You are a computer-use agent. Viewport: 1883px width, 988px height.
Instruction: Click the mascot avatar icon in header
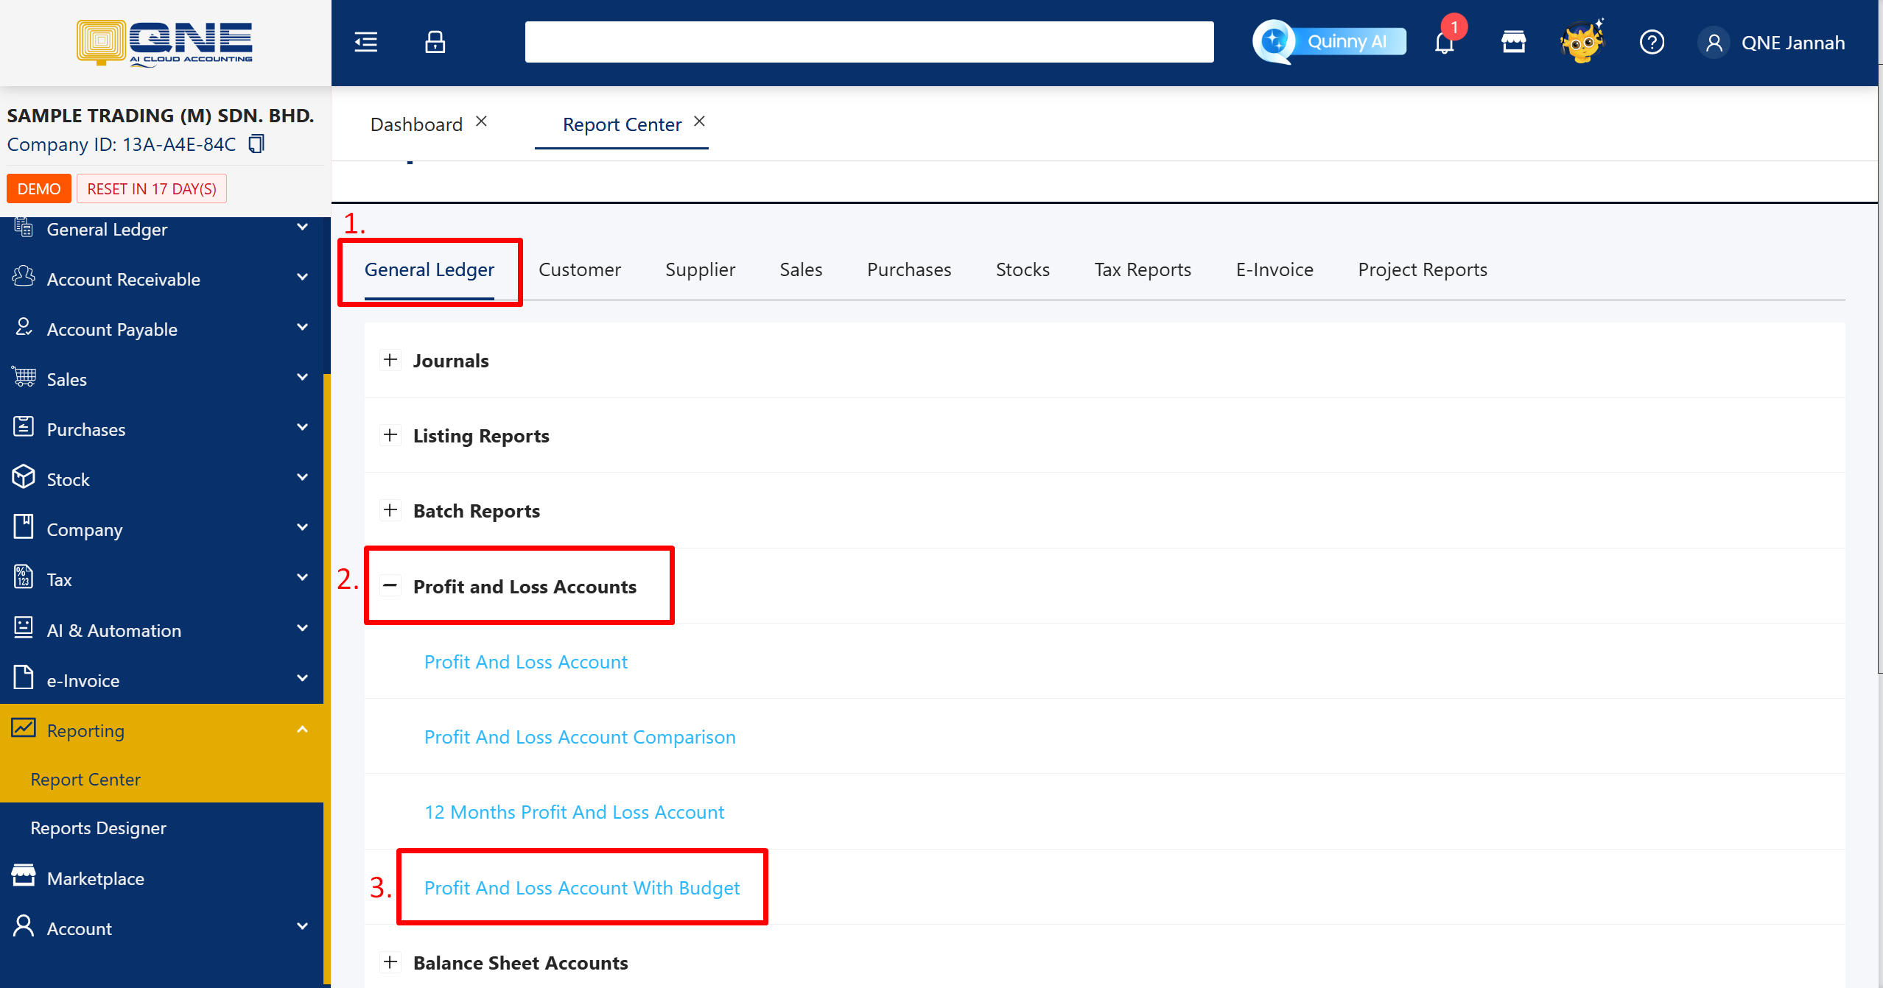(x=1582, y=42)
